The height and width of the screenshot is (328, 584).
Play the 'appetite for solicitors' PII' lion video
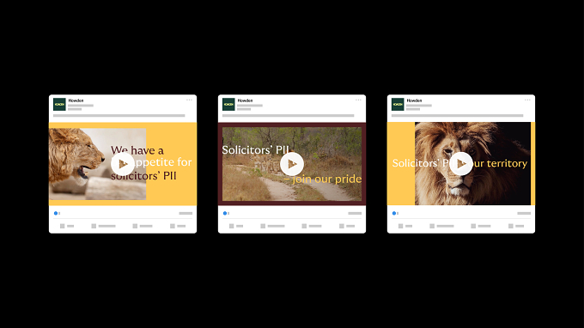point(123,164)
